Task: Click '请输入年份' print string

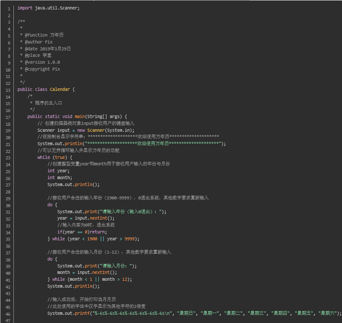Action: (130, 212)
